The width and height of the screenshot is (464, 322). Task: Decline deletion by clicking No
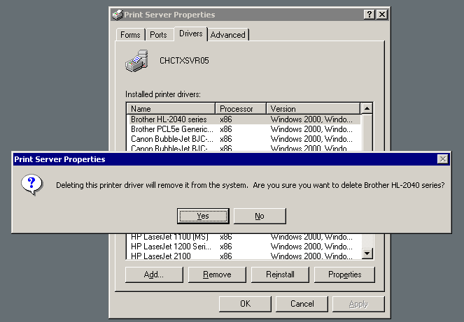click(x=260, y=216)
